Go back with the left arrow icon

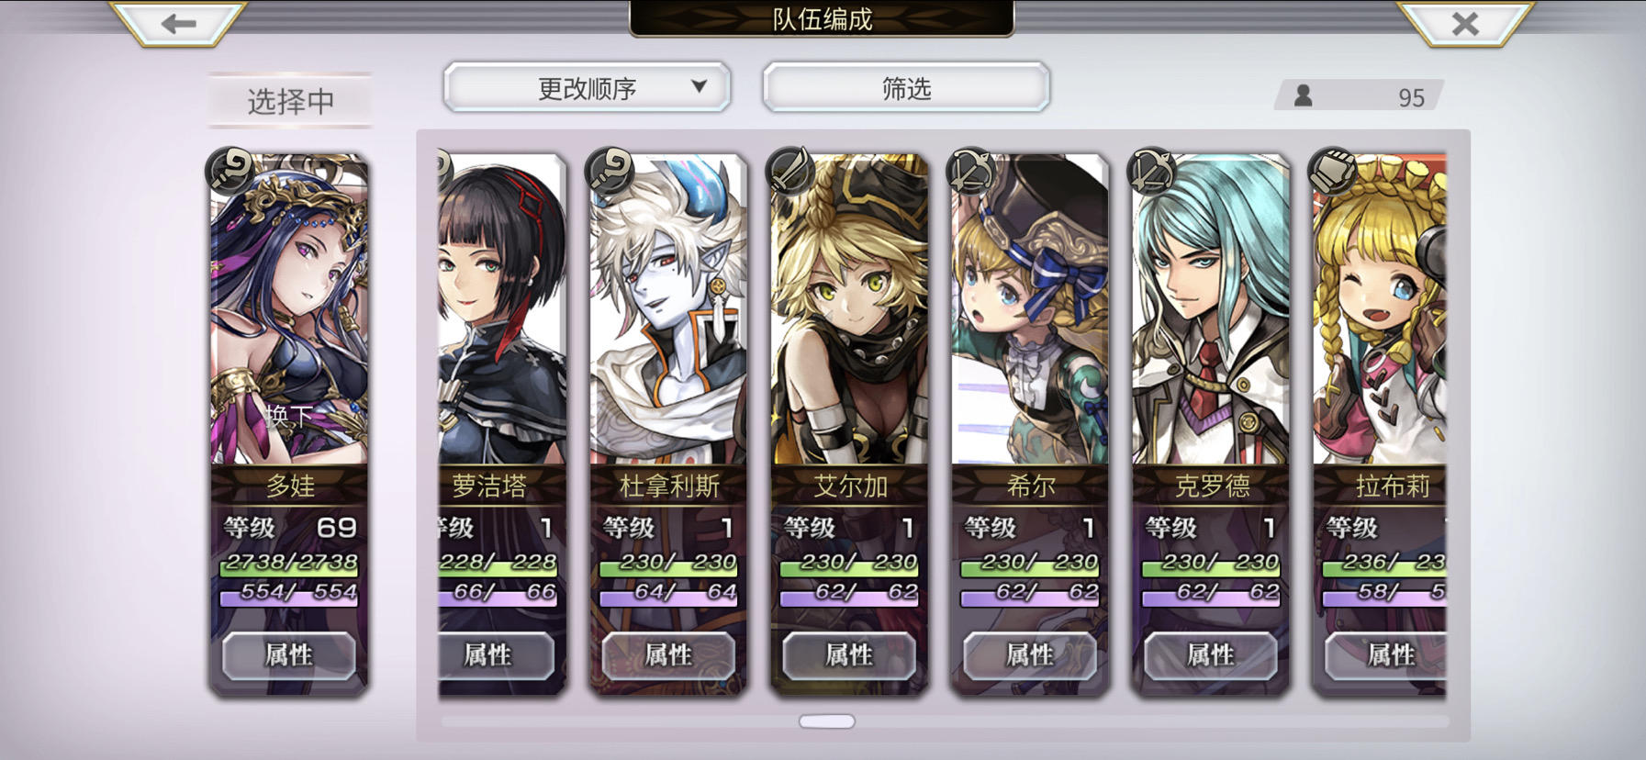(179, 23)
